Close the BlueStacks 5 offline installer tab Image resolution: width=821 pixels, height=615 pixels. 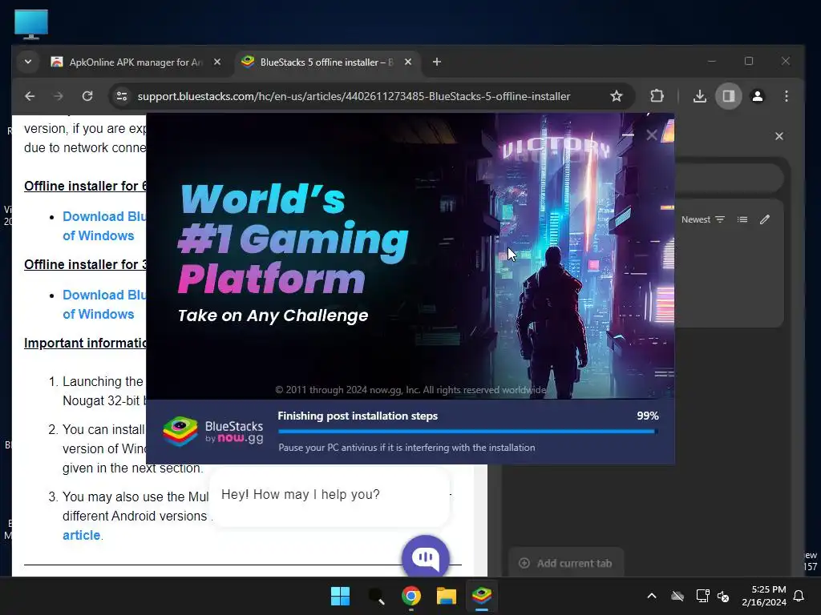click(408, 62)
